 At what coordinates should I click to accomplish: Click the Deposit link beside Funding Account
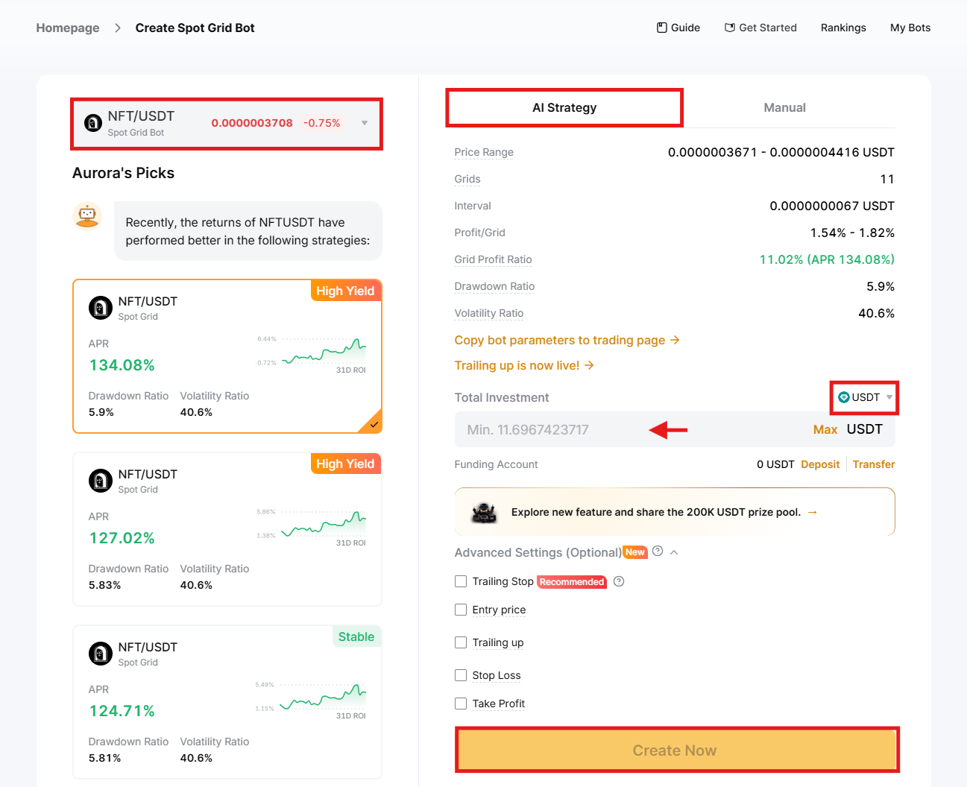(820, 464)
